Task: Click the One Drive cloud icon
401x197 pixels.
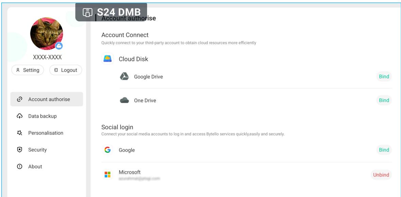Action: click(124, 100)
